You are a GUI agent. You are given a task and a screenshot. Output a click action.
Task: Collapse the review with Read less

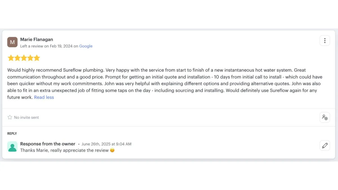click(x=44, y=97)
